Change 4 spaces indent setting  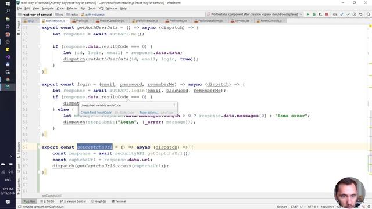pyautogui.click(x=327, y=207)
